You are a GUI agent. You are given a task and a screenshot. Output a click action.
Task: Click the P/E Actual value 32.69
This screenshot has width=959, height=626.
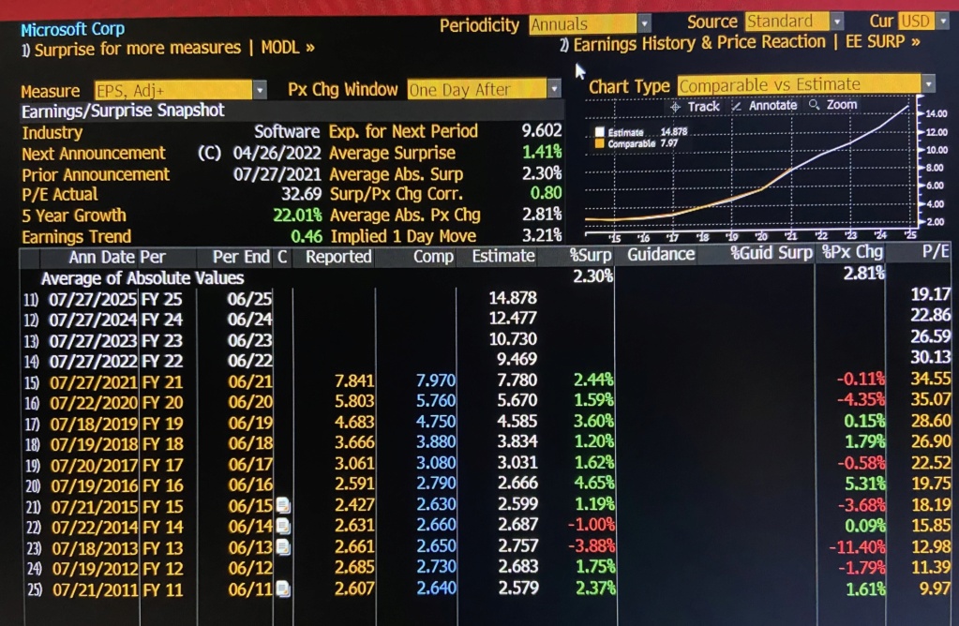pyautogui.click(x=301, y=194)
